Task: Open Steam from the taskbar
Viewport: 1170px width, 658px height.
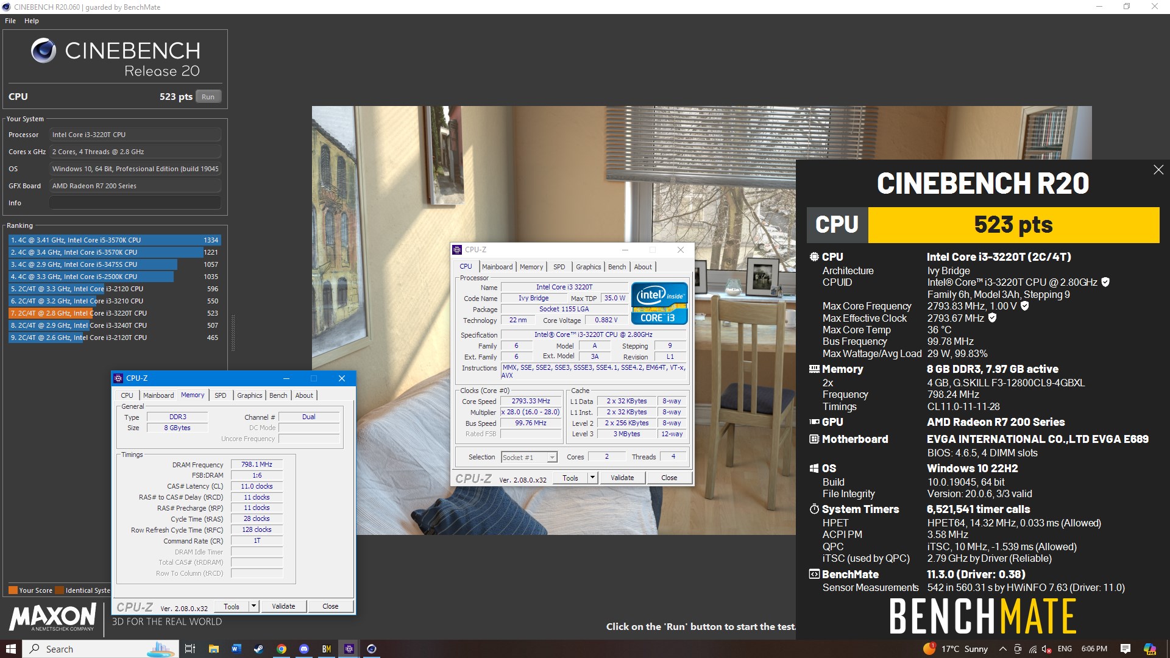Action: click(258, 649)
